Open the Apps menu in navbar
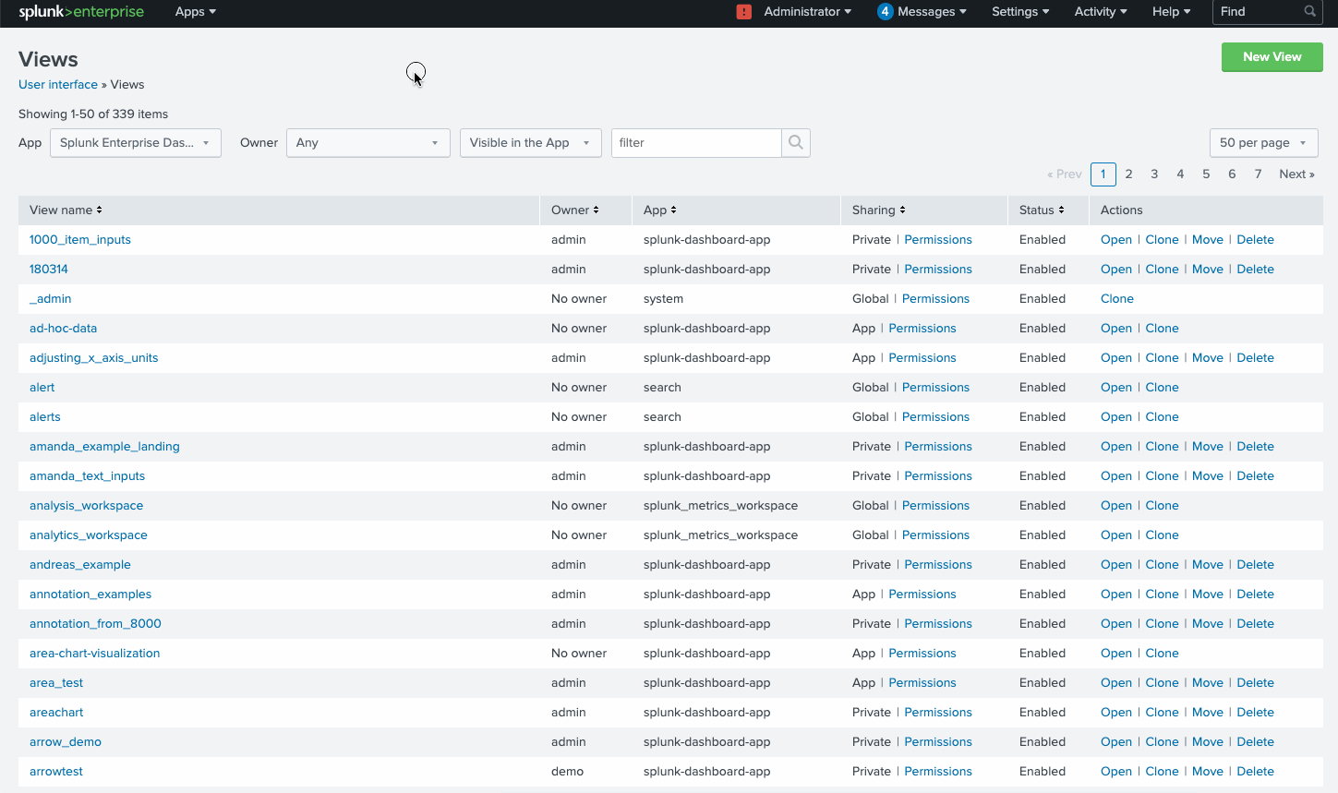The width and height of the screenshot is (1338, 793). (195, 12)
